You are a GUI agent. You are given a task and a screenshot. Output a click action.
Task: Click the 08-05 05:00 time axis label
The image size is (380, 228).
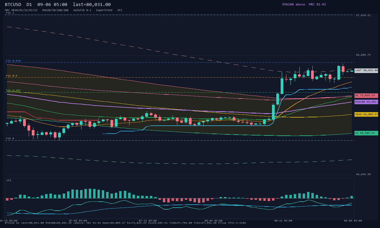pyautogui.click(x=214, y=221)
